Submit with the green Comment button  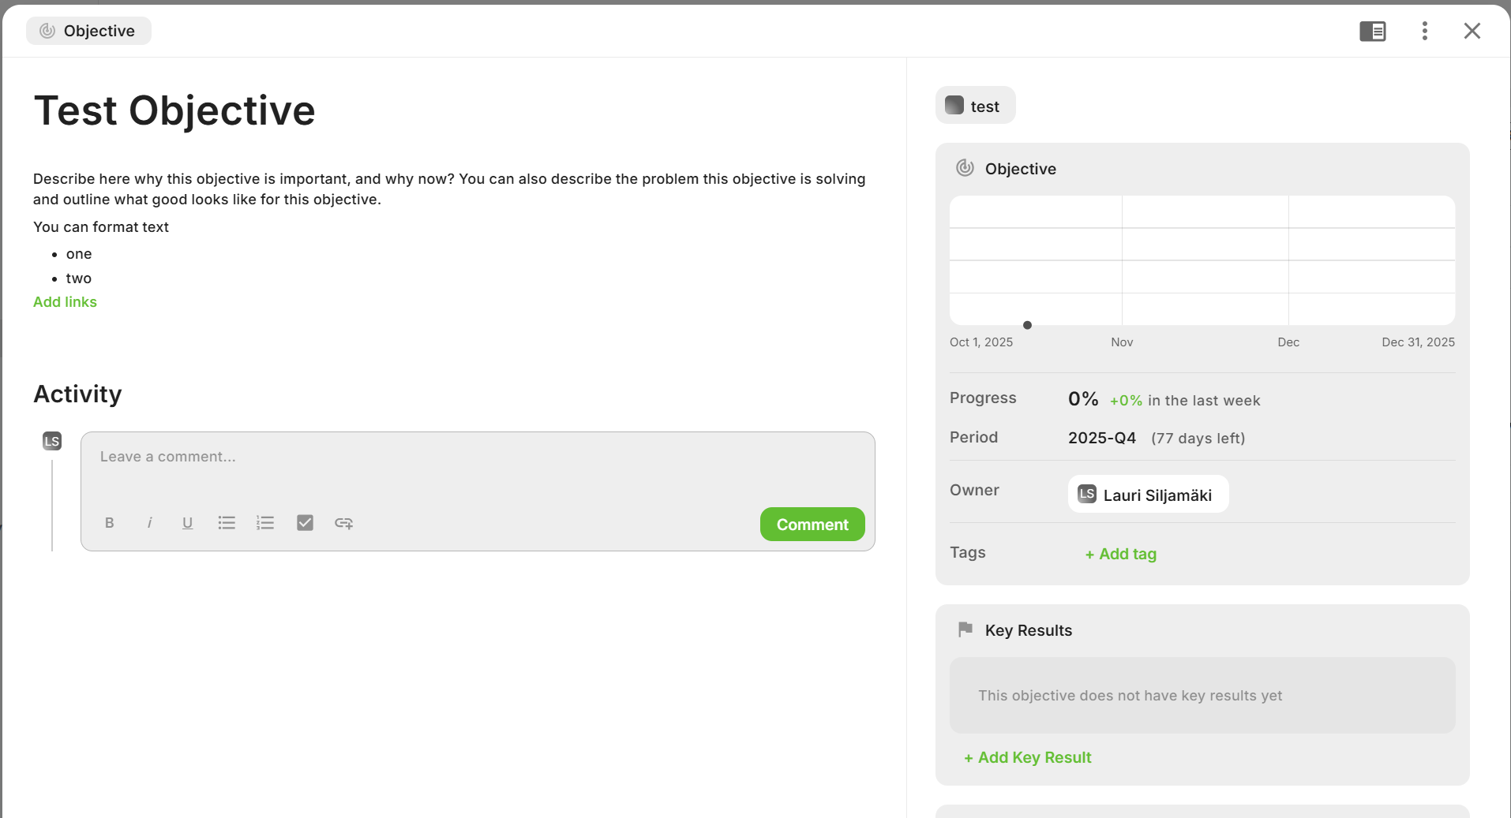[x=812, y=525]
